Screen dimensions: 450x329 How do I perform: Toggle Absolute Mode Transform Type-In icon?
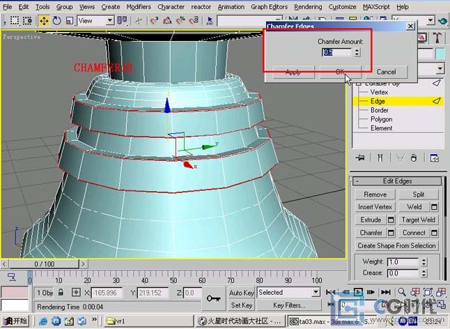click(76, 293)
